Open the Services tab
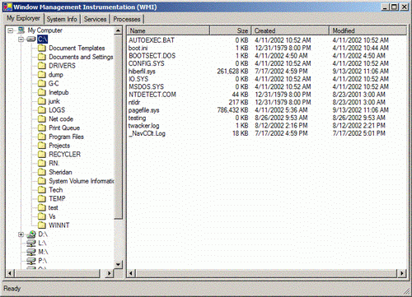Image resolution: width=412 pixels, height=297 pixels. click(95, 19)
